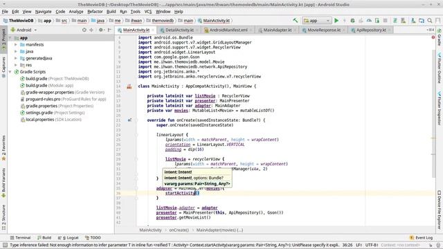The height and width of the screenshot is (249, 443).
Task: Show hidden editor tabs dropdown
Action: (431, 30)
